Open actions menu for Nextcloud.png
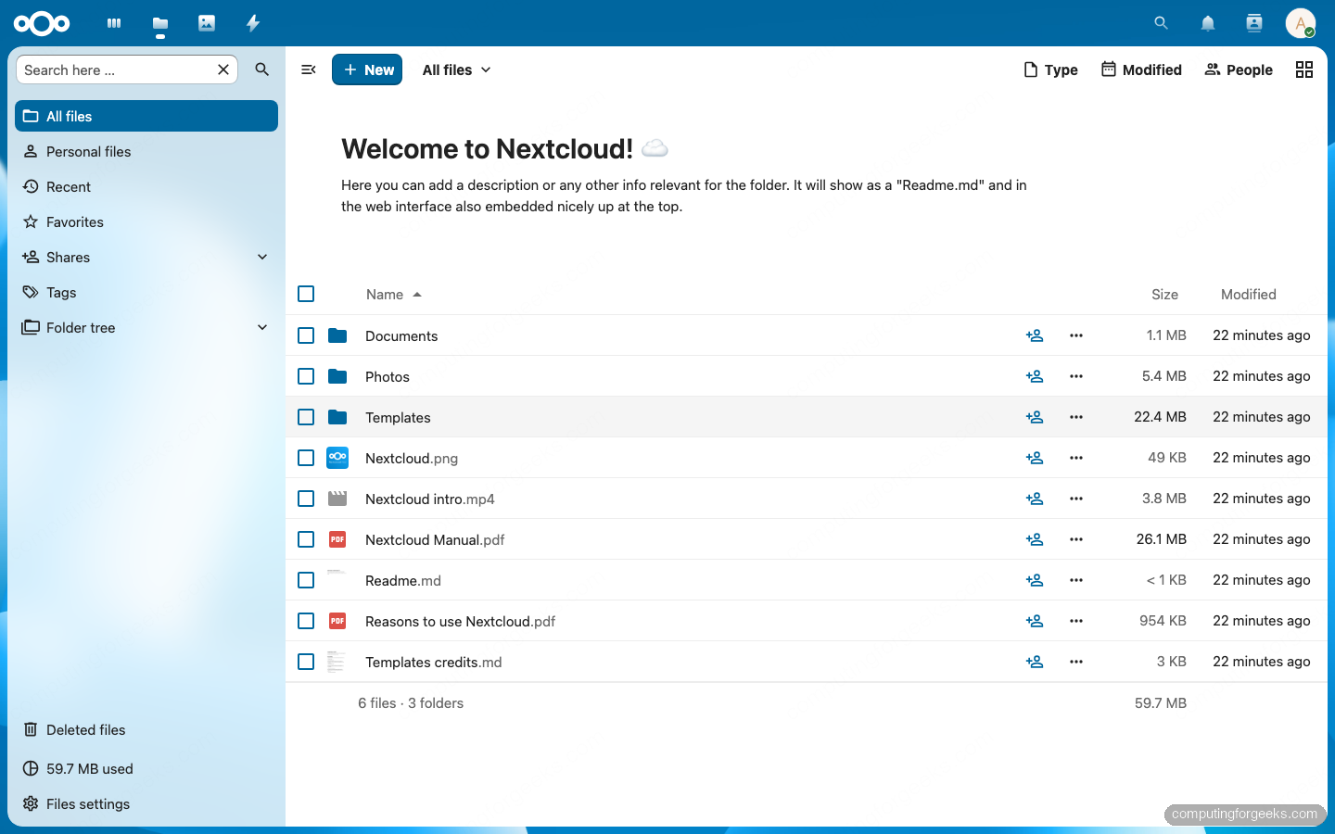Viewport: 1335px width, 834px height. click(1076, 458)
